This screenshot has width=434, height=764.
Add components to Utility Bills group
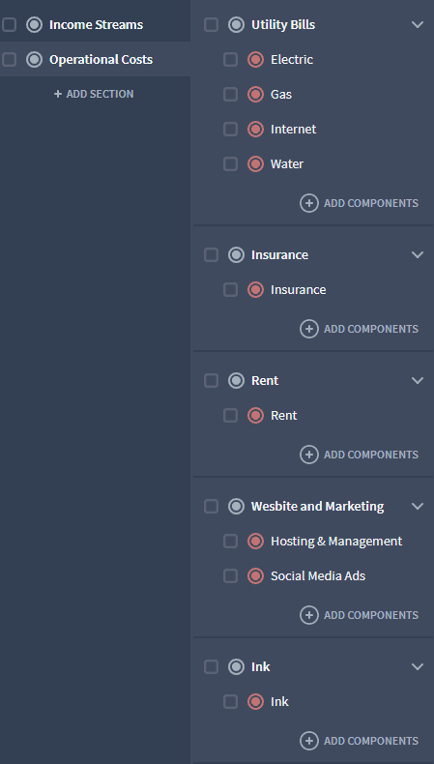[359, 203]
